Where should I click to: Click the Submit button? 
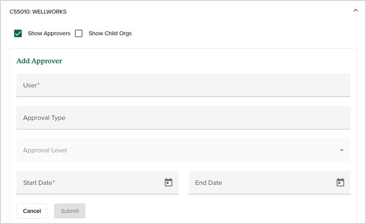(x=70, y=211)
